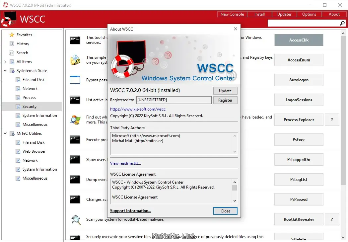The width and height of the screenshot is (348, 242).
Task: Launch Process Explorer button
Action: pos(299,120)
